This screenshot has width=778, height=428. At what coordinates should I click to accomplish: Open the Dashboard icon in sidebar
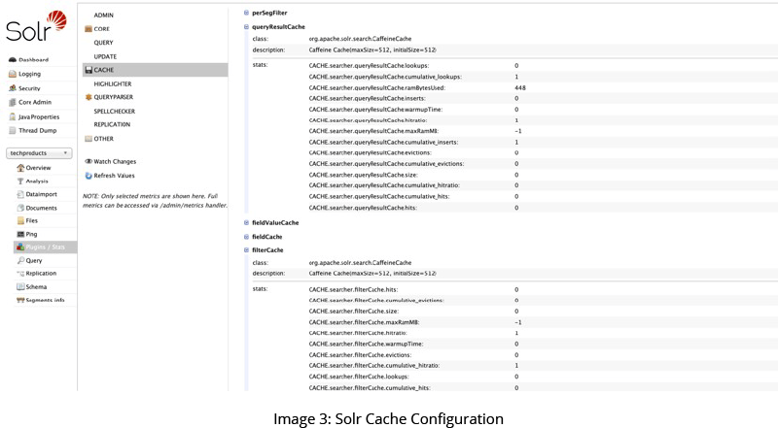13,60
